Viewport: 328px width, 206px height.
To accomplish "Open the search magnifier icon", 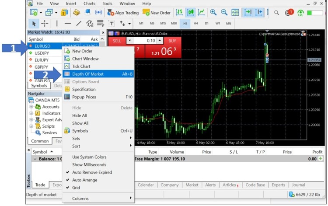I will [276, 13].
